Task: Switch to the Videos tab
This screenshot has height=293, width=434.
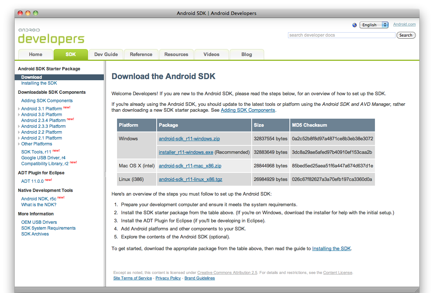Action: (x=211, y=55)
